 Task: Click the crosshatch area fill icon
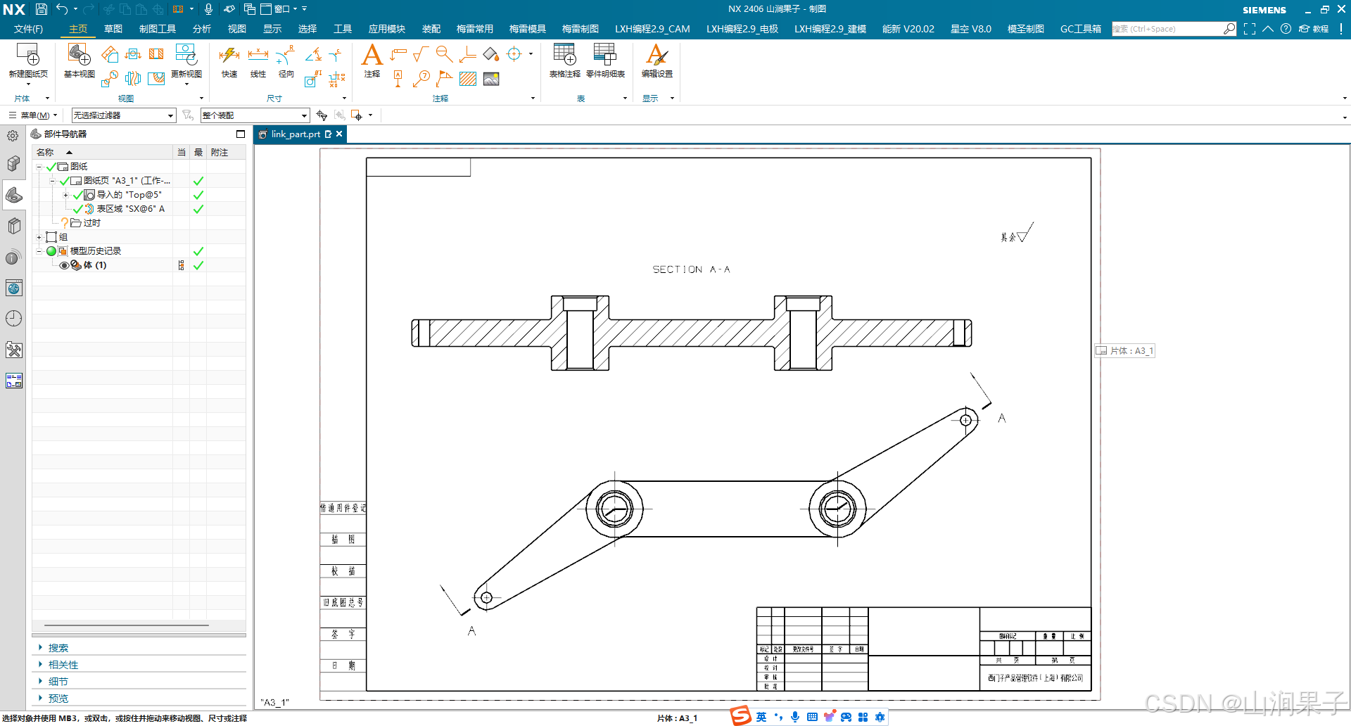point(468,79)
